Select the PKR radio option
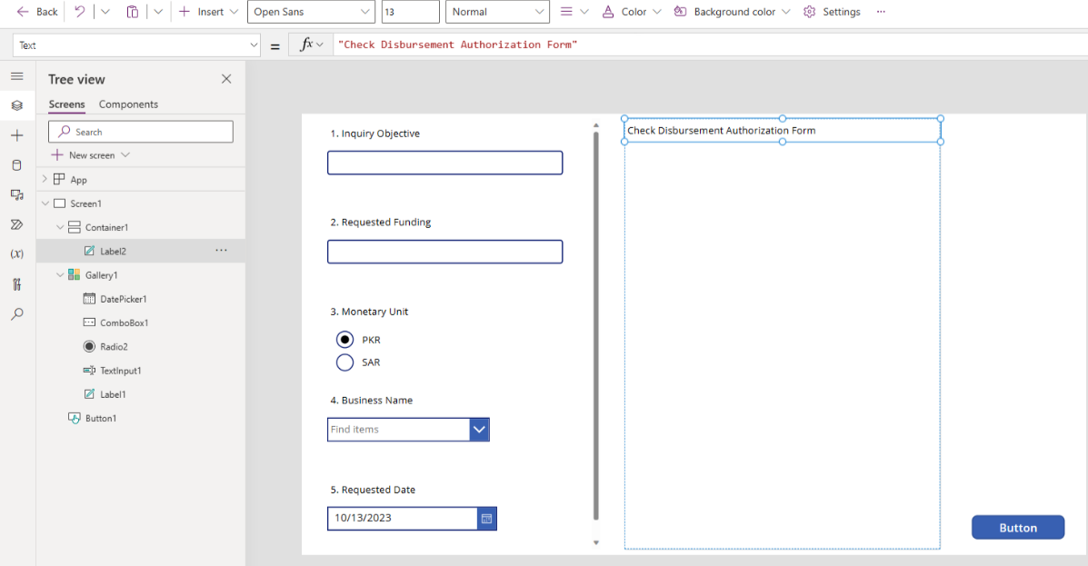Image resolution: width=1088 pixels, height=566 pixels. pos(344,340)
